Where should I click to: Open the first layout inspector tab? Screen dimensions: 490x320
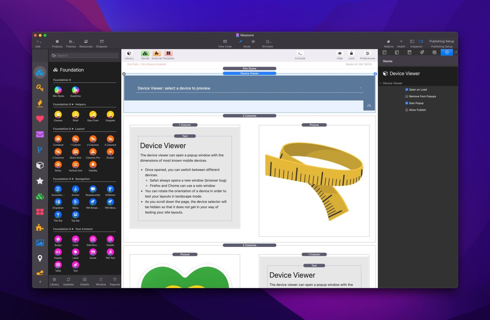pyautogui.click(x=384, y=52)
